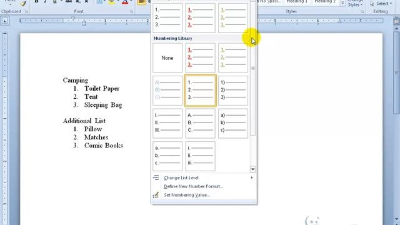Viewport: 400px width, 225px height.
Task: Click the 'Comic Books' list item
Action: [104, 146]
